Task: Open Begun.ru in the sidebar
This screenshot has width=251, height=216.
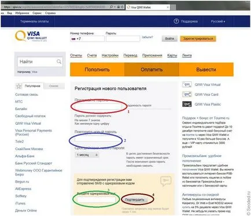Action: [22, 182]
